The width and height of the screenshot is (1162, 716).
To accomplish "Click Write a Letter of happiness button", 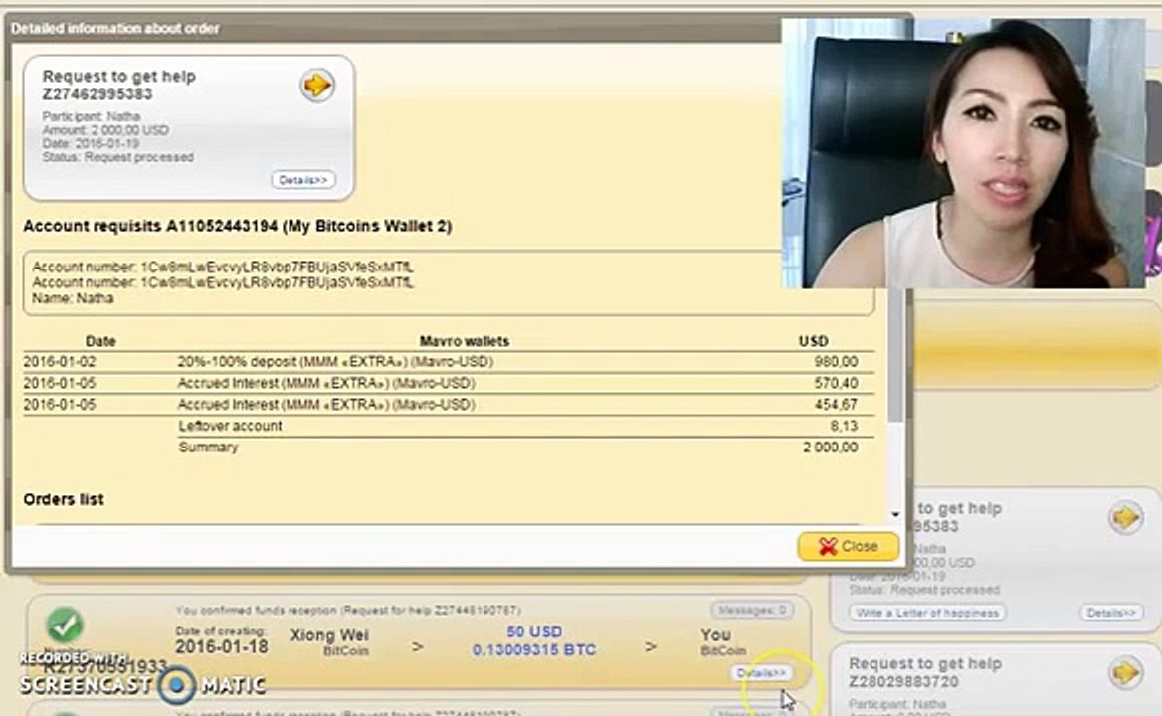I will 927,613.
